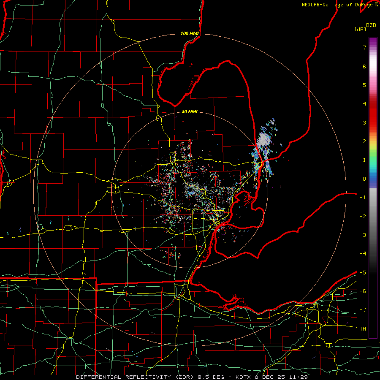Select the 7 value on the color scale

point(364,47)
